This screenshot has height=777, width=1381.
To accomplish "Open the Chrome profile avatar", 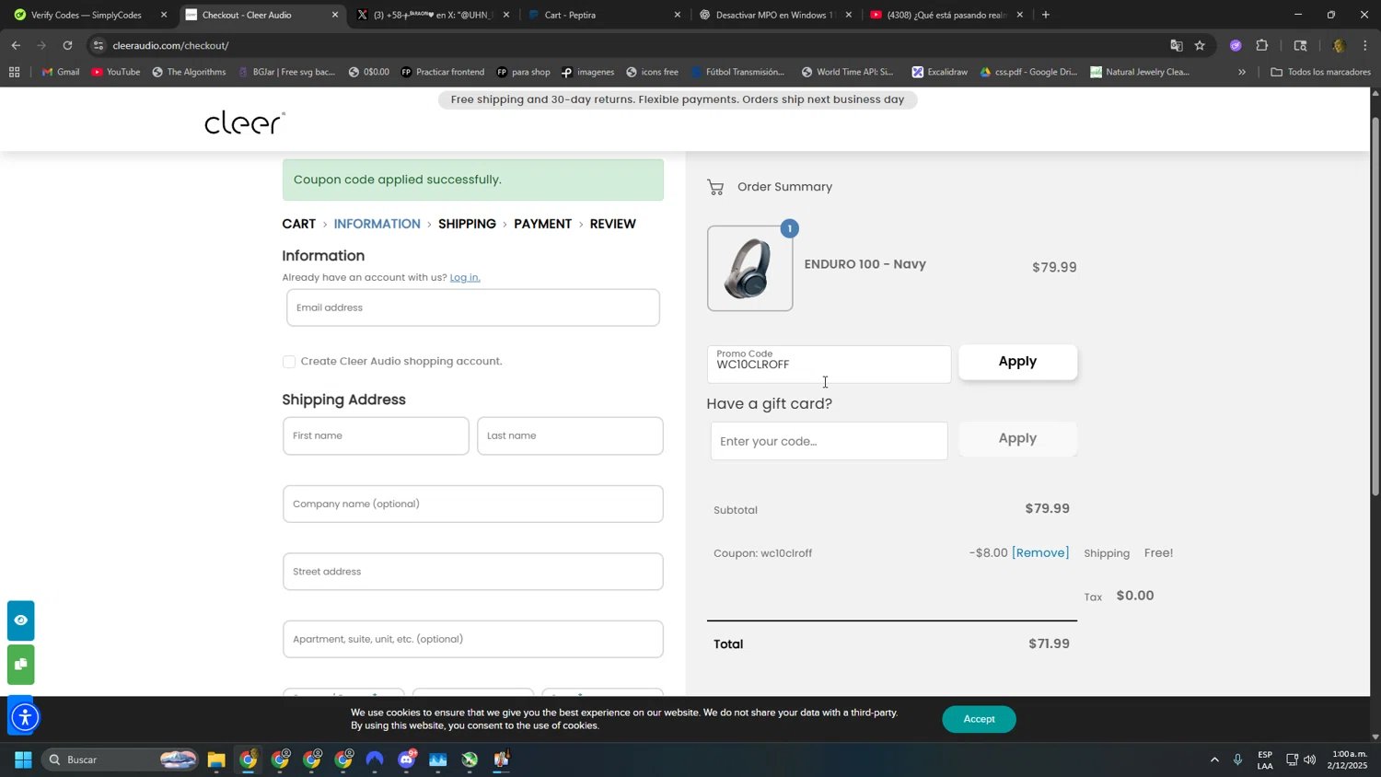I will point(1339,45).
